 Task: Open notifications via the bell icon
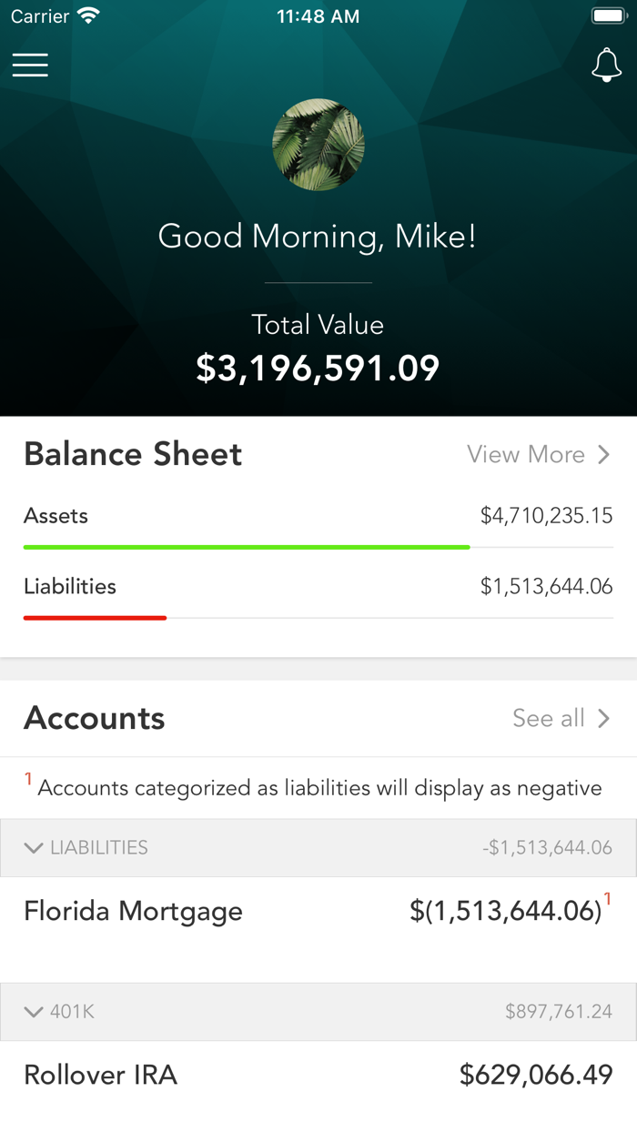[606, 65]
